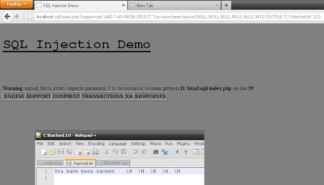
Task: Open the Language menu
Action: (118, 144)
